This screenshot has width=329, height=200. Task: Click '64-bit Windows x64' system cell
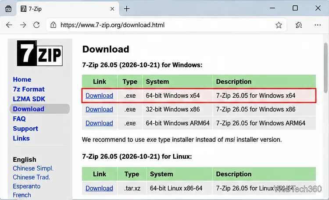(173, 96)
